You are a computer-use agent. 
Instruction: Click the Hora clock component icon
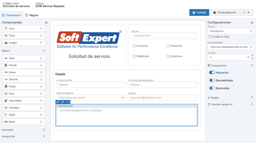click(x=6, y=94)
